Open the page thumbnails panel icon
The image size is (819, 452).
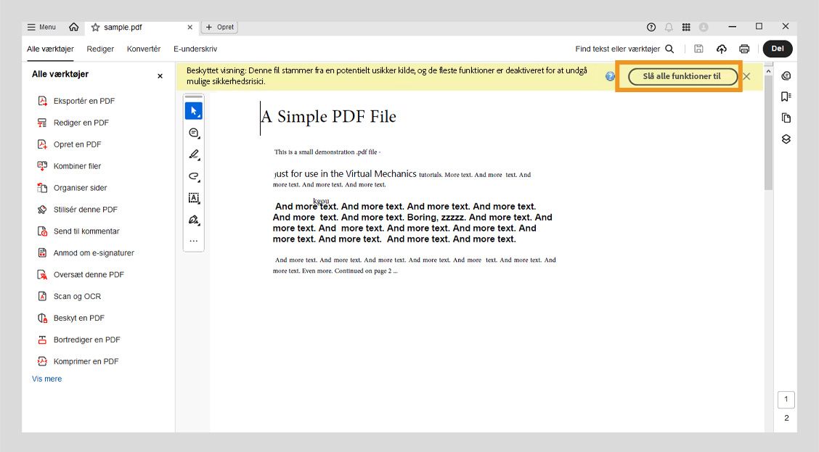pos(786,118)
